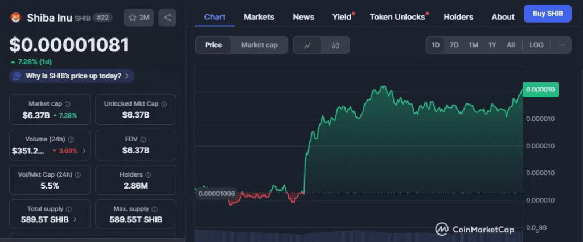The image size is (583, 242).
Task: Switch to the Holders tab
Action: click(x=458, y=17)
